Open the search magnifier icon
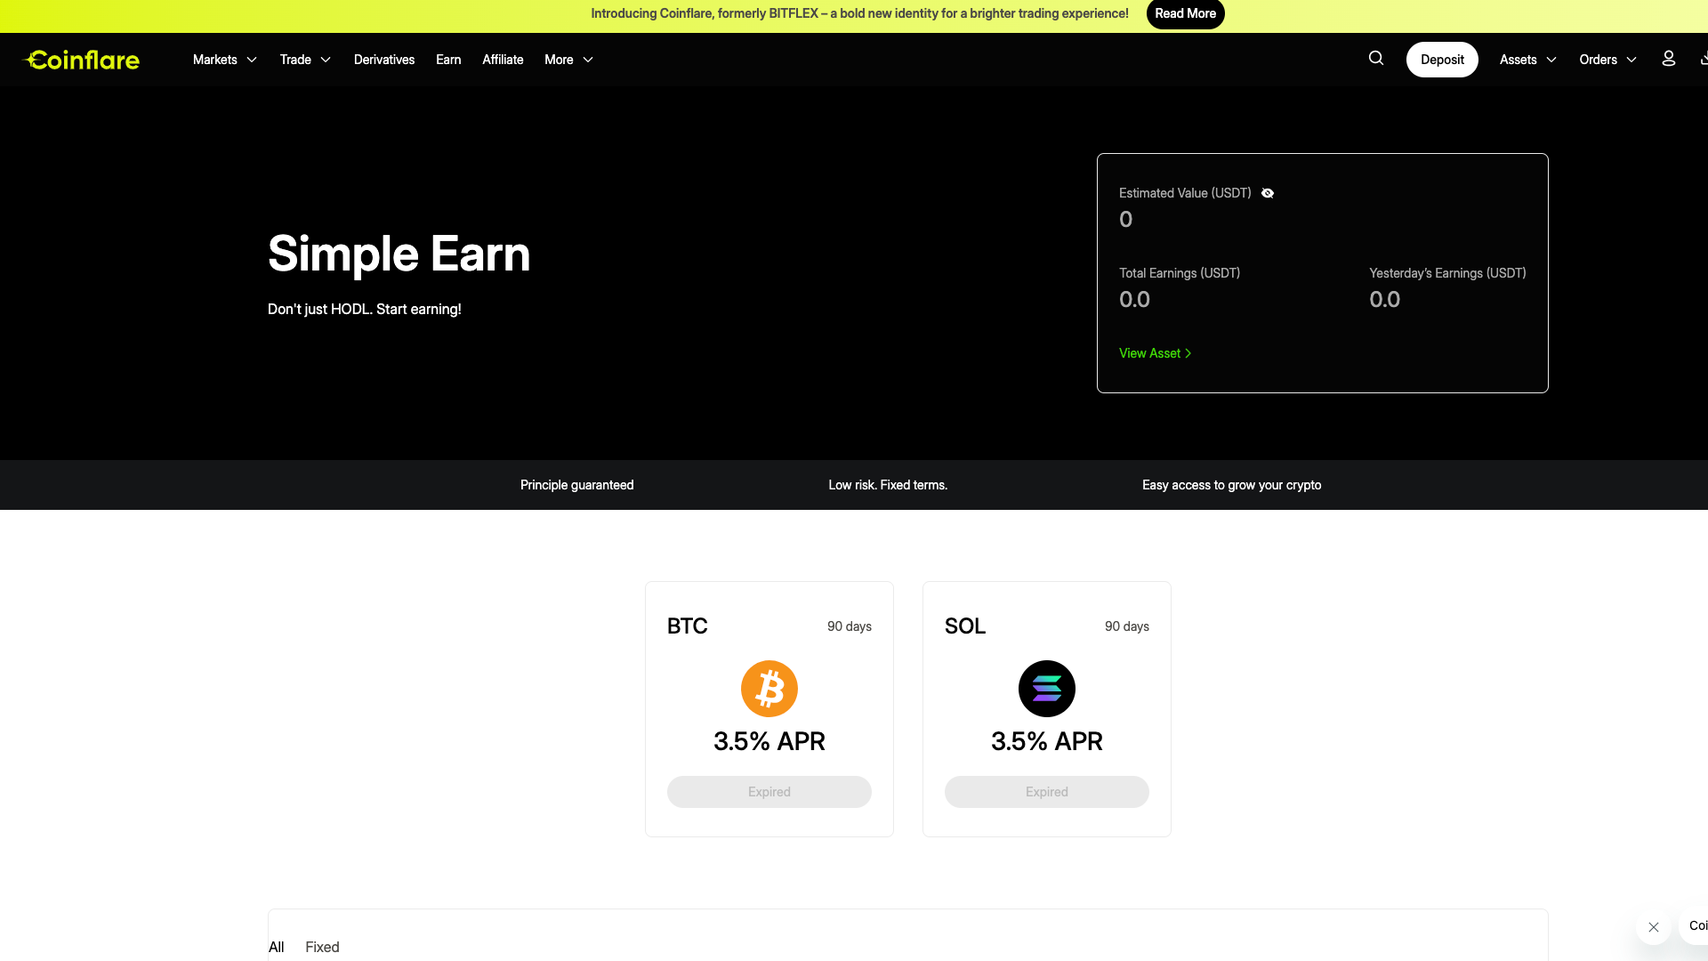 coord(1376,59)
